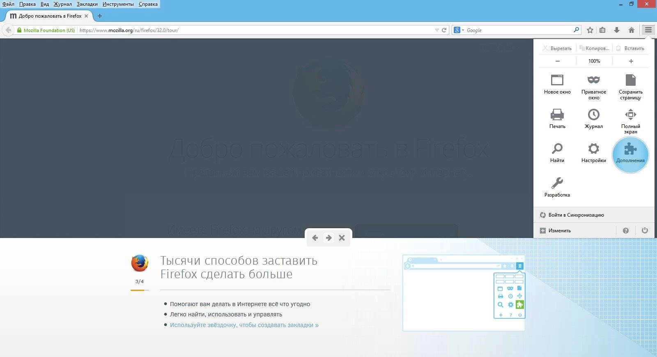Open the Downloads arrow icon
The height and width of the screenshot is (357, 657).
tap(617, 30)
